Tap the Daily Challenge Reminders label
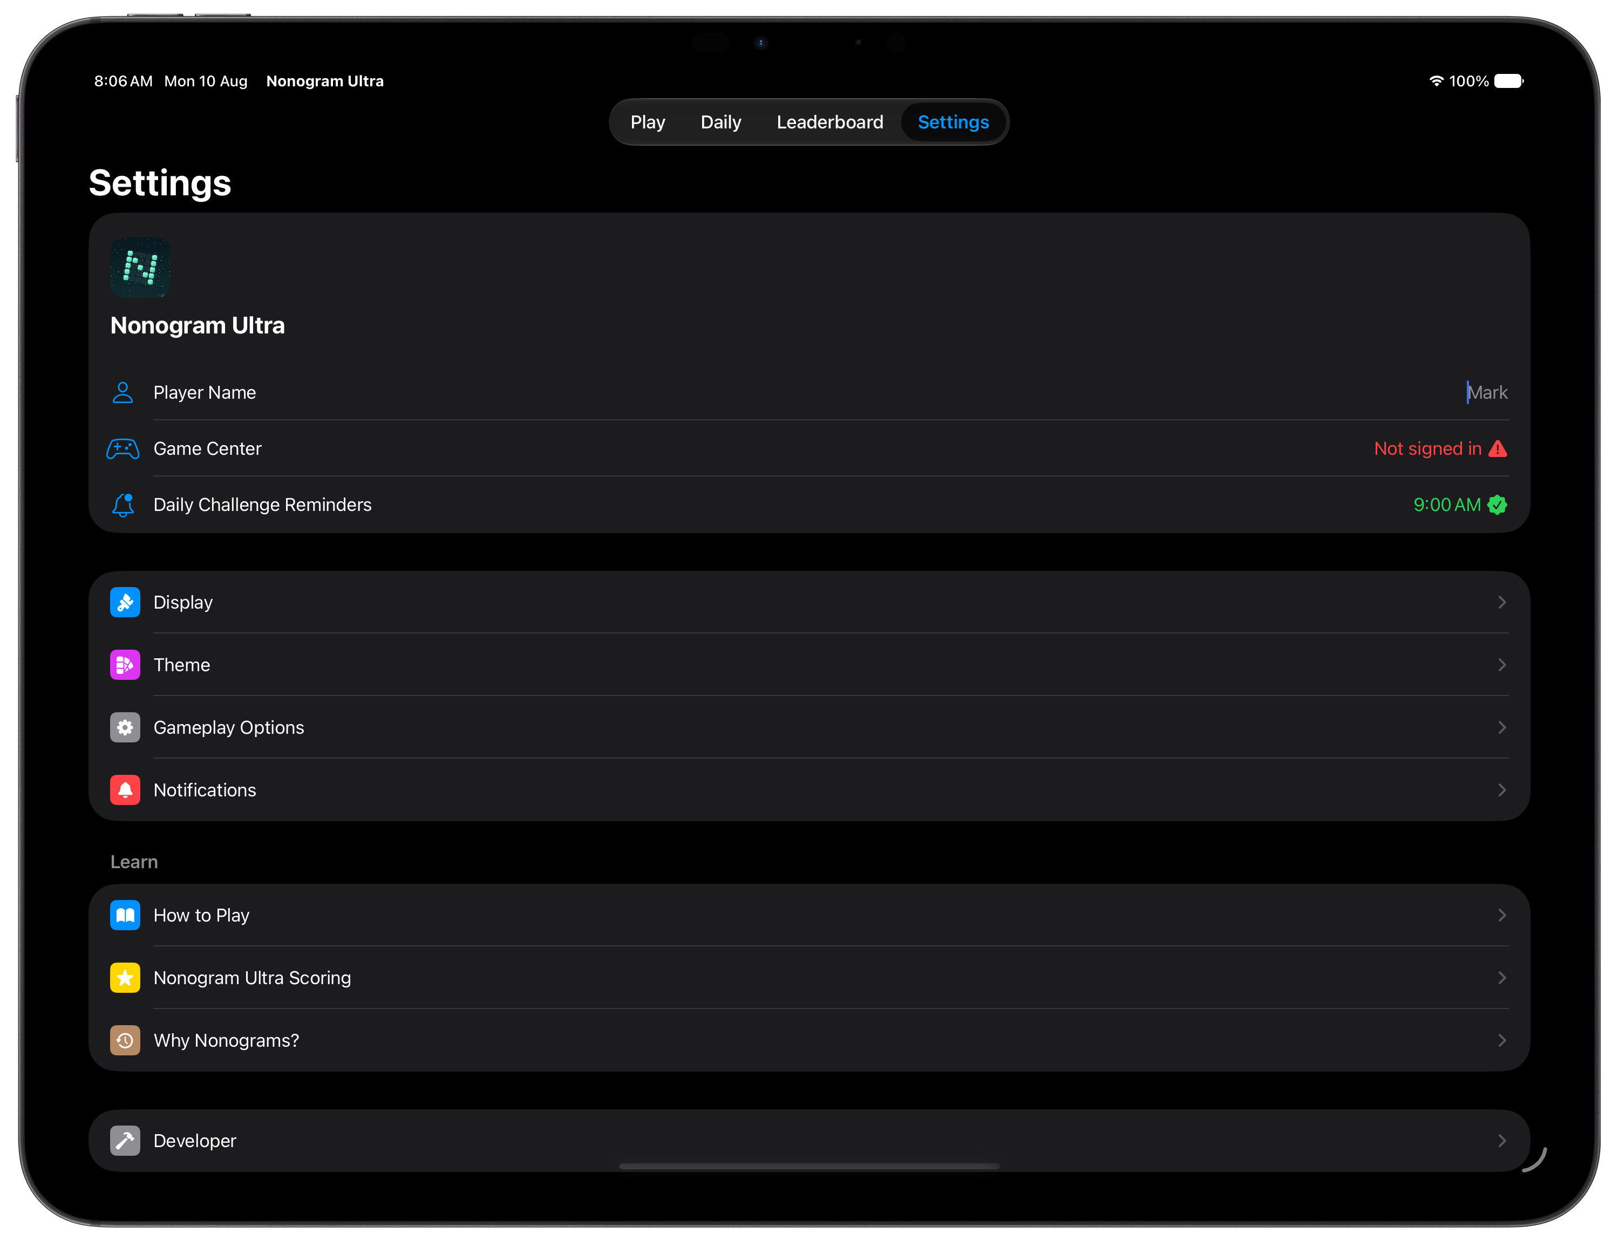The image size is (1619, 1241). click(x=262, y=504)
